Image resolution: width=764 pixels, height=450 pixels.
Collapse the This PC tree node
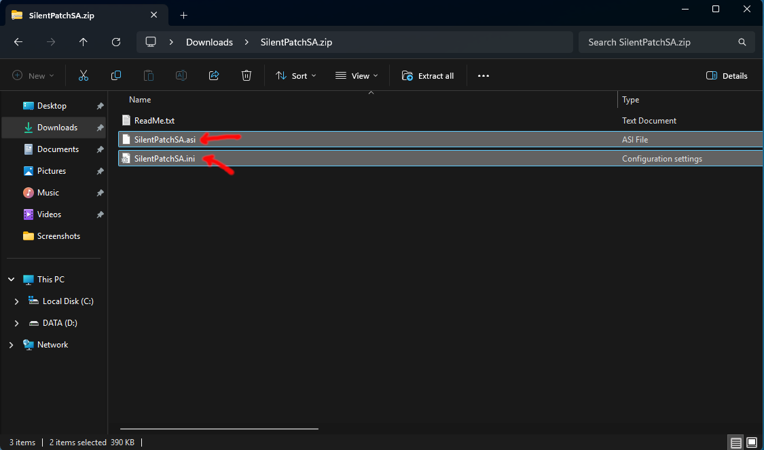(x=12, y=280)
